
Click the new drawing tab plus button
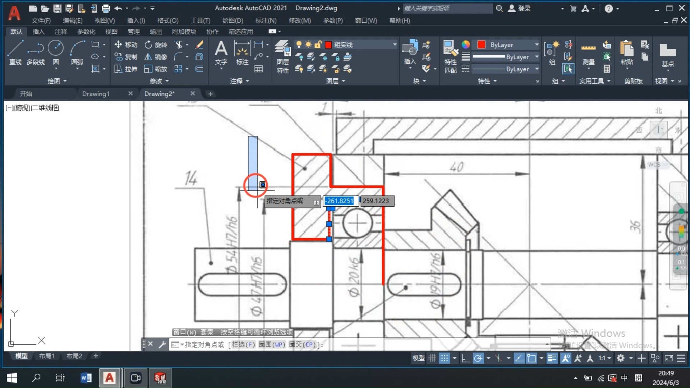click(211, 94)
